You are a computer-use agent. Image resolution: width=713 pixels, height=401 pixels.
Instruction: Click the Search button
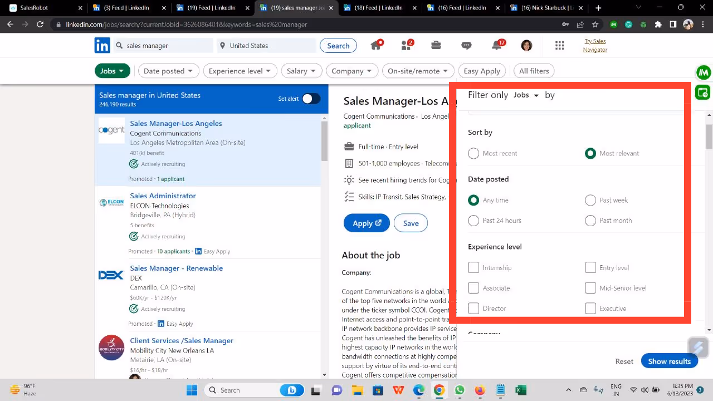tap(338, 46)
